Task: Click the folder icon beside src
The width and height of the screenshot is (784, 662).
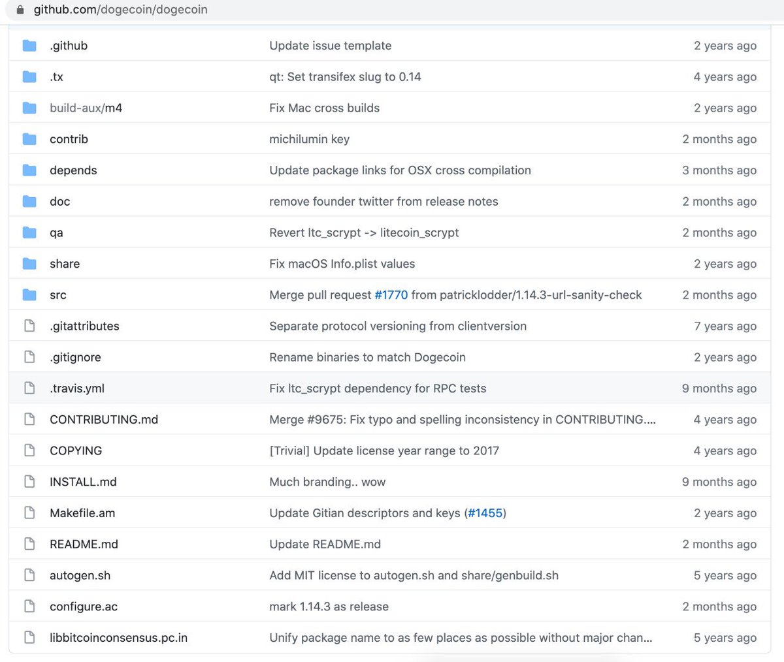Action: [29, 295]
